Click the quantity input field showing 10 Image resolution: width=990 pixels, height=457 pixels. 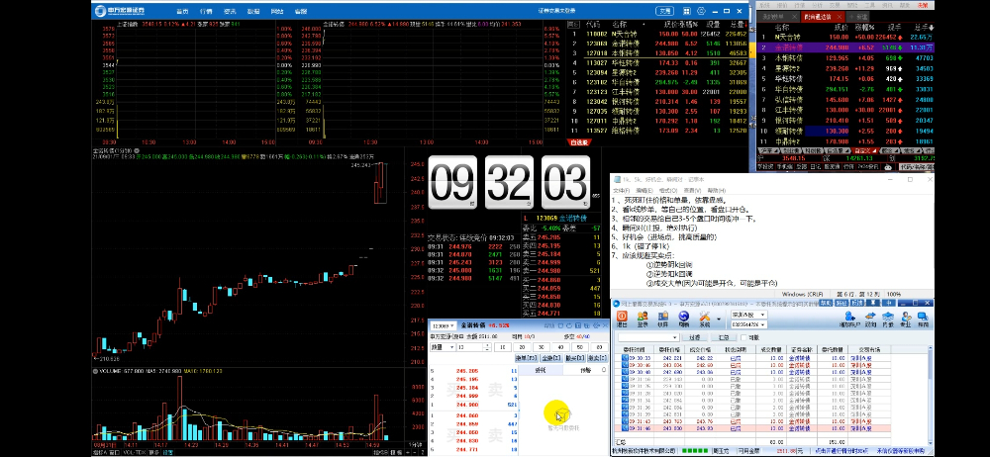(x=469, y=347)
